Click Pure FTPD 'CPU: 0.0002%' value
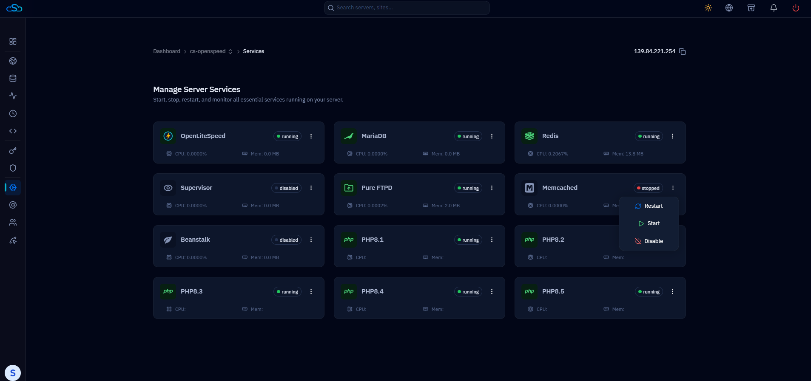 (372, 206)
